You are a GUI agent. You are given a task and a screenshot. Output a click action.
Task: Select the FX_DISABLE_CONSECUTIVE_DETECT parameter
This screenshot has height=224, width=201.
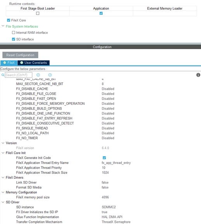pyautogui.click(x=45, y=123)
